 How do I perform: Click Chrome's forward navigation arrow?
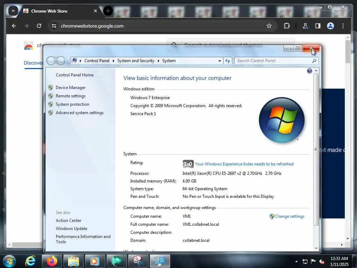coord(26,26)
